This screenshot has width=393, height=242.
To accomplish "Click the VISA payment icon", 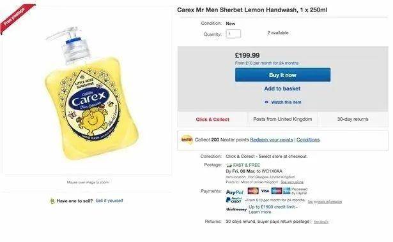I will (x=265, y=191).
